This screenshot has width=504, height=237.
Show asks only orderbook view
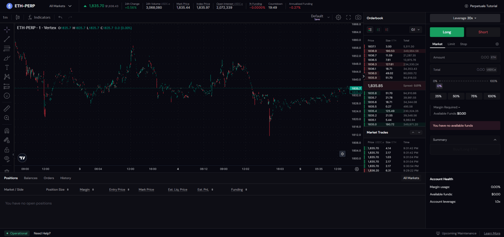point(387,30)
